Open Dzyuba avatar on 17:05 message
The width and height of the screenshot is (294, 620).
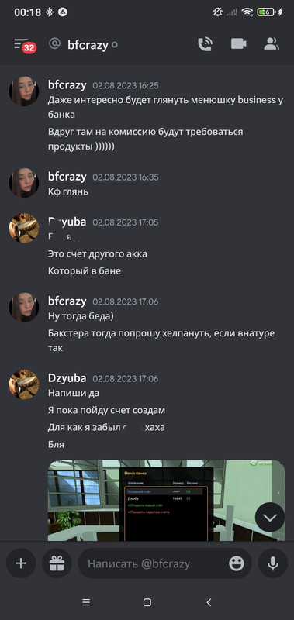point(24,228)
